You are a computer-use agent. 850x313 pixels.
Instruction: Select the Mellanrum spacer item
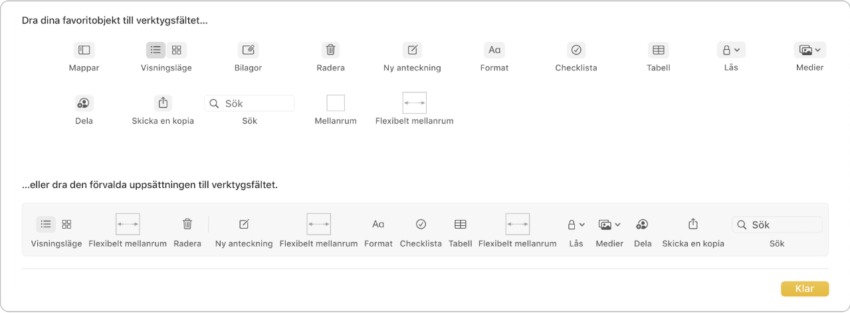(x=336, y=103)
